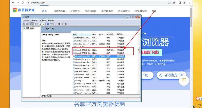The image size is (202, 108).
Task: Click the round scroll-to-top arrow button
Action: point(184,81)
